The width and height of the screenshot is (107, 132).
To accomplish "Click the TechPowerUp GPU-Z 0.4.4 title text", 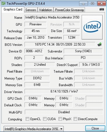I will coord(26,4).
